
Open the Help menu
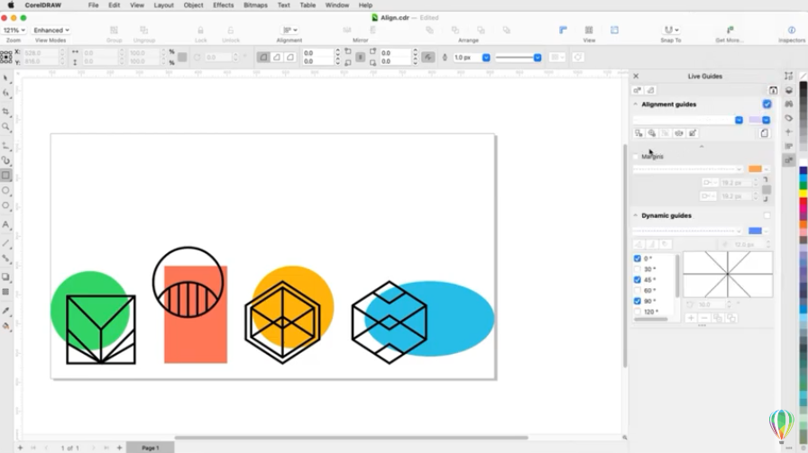(365, 5)
